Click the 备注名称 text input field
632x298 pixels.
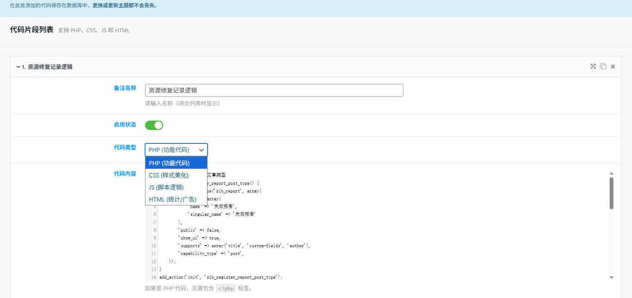274,90
